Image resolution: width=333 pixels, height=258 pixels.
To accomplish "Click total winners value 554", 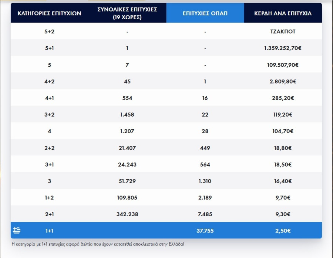I will pos(127,98).
